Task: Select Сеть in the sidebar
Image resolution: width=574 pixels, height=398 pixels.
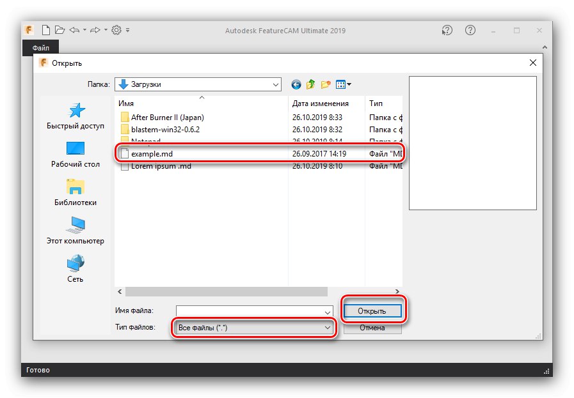Action: tap(76, 269)
